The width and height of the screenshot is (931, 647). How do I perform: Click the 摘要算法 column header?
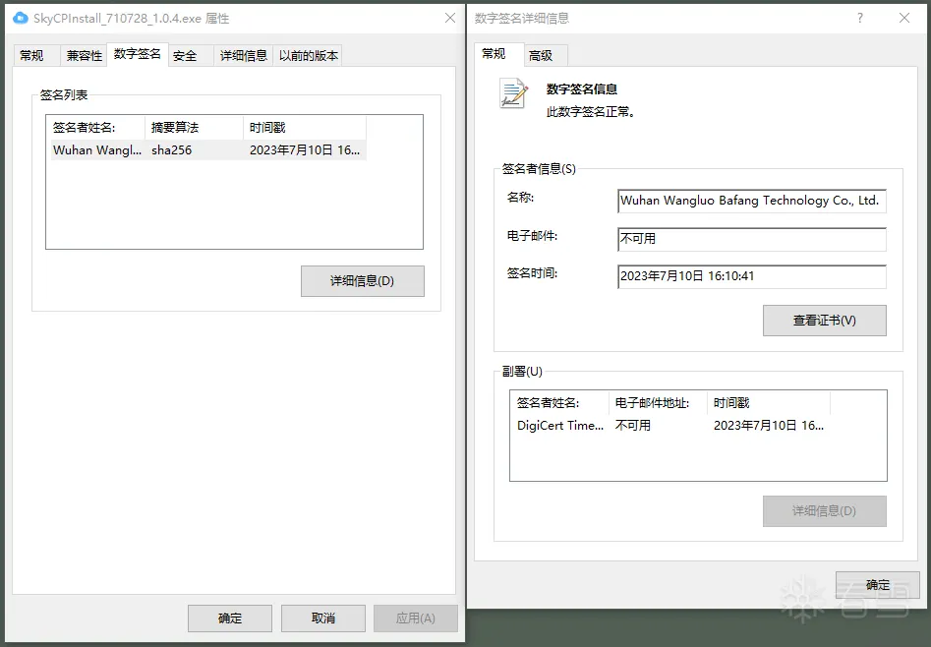click(194, 128)
